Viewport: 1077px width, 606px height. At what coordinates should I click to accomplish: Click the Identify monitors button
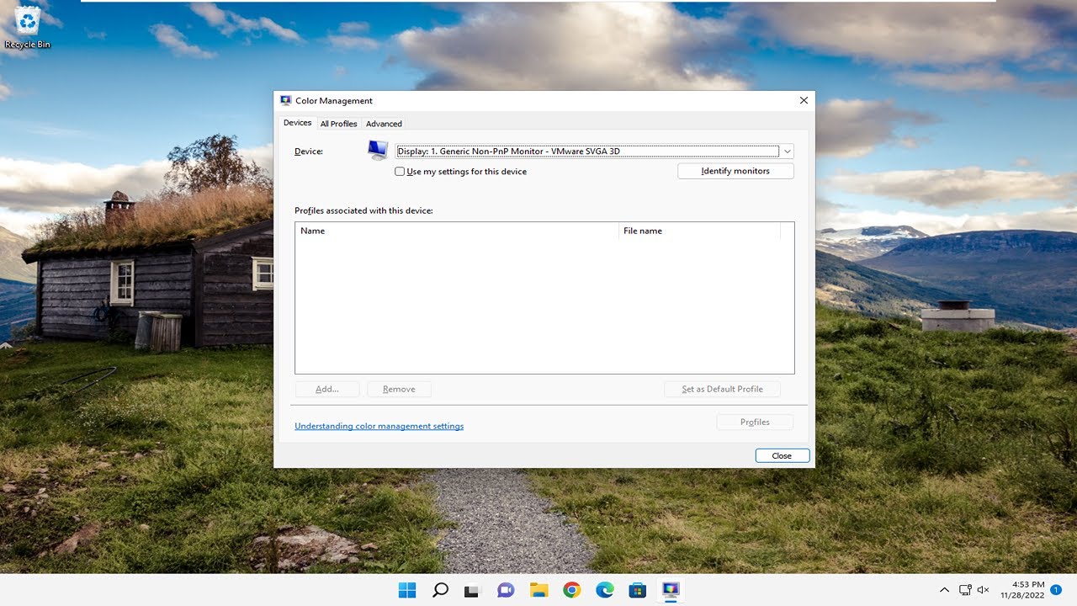click(x=735, y=171)
